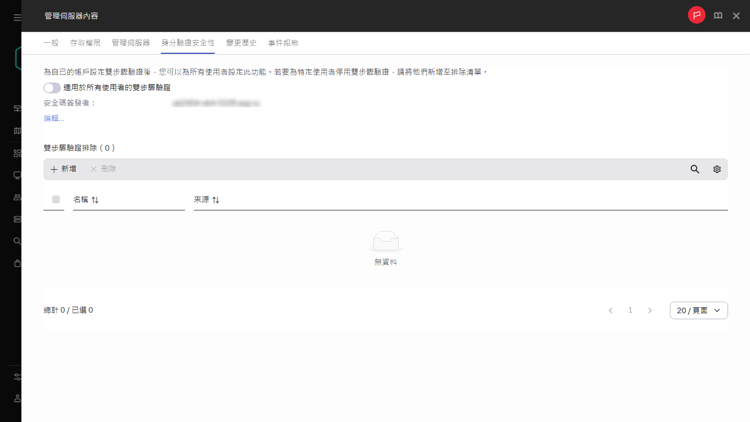Click the red notification flag icon
The height and width of the screenshot is (422, 750).
click(x=696, y=15)
